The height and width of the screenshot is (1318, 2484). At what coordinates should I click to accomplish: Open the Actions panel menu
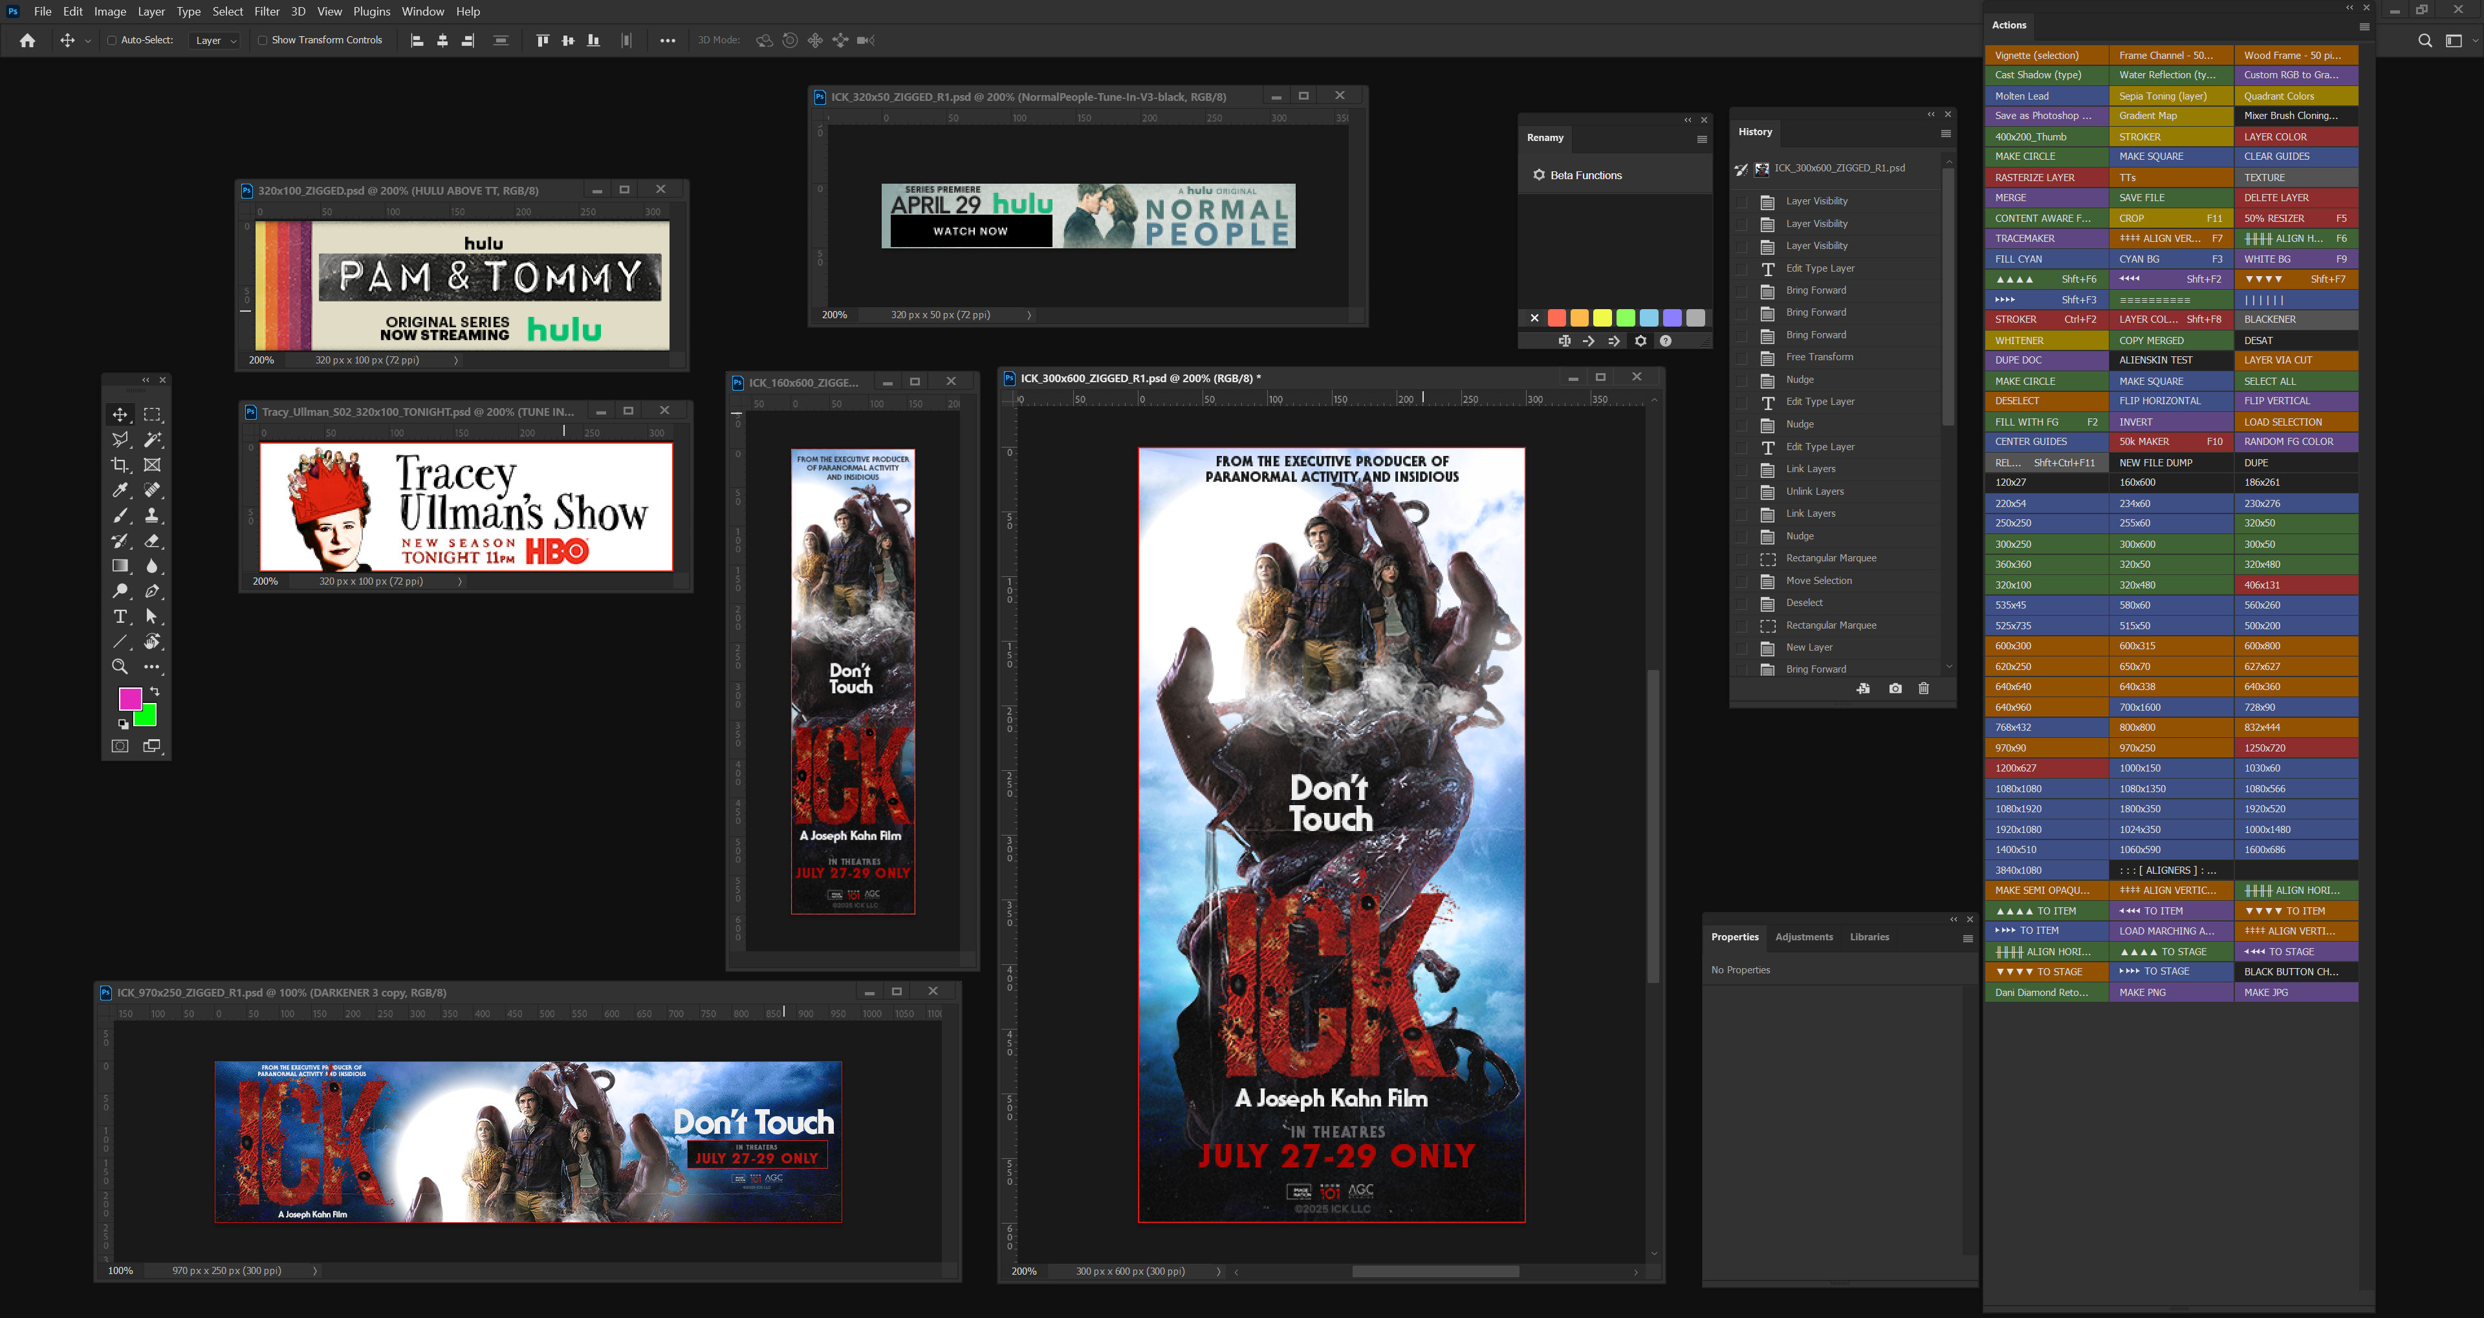tap(2364, 27)
